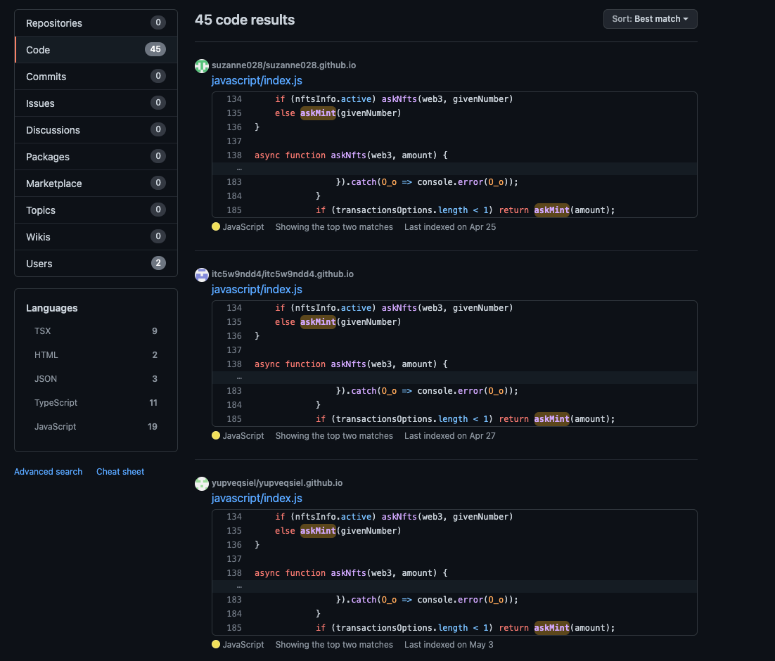Open suzanne028/suzanne028.github.io repository link

[x=283, y=65]
